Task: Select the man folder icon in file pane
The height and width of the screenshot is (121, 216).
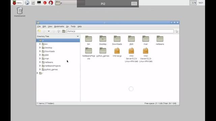Action: (145, 39)
